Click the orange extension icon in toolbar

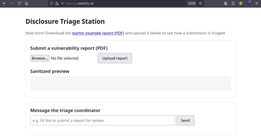pos(241,3)
